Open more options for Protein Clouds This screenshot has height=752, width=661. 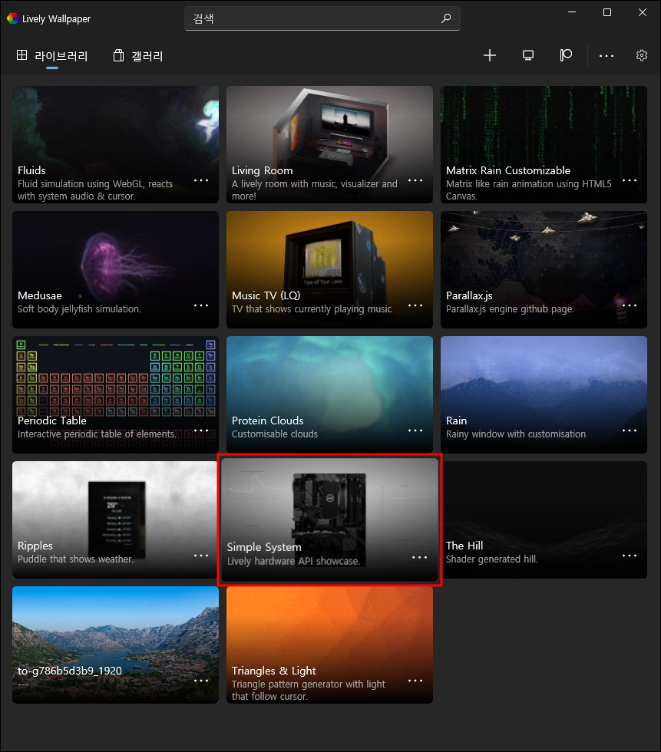coord(415,430)
